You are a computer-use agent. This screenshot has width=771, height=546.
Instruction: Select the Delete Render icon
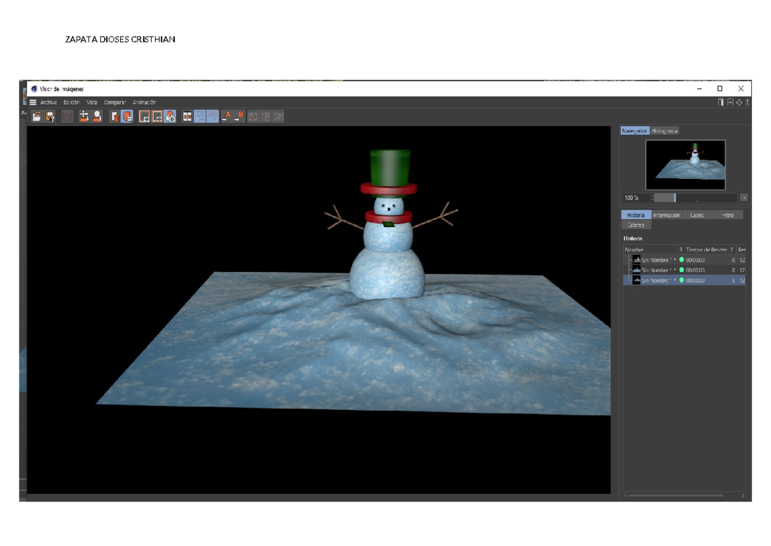[x=114, y=116]
